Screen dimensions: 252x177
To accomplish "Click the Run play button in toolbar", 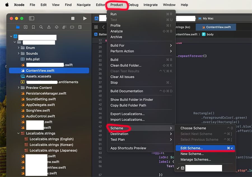I will click(85, 19).
